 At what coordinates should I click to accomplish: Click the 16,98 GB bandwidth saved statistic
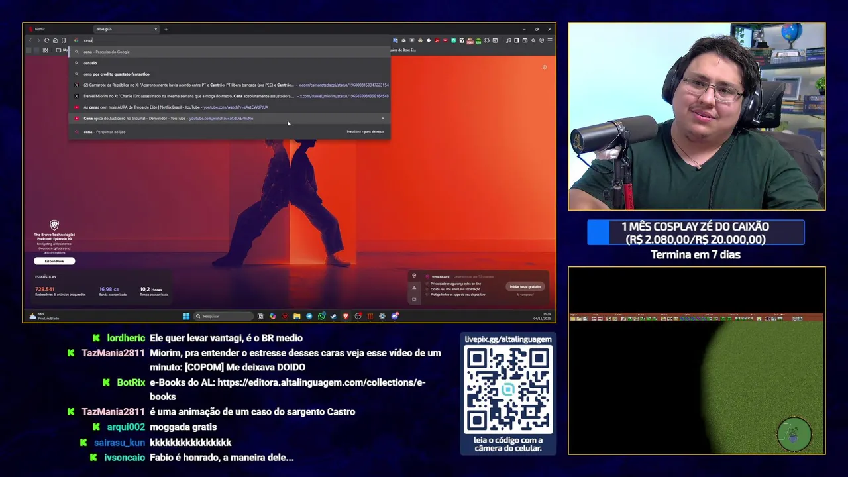point(114,291)
